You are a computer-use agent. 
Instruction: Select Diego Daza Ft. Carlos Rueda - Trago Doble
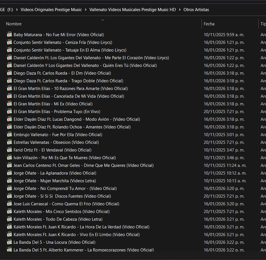(x=68, y=81)
